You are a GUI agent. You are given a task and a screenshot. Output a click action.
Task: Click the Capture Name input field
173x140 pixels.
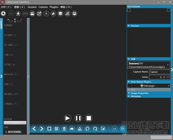click(159, 72)
